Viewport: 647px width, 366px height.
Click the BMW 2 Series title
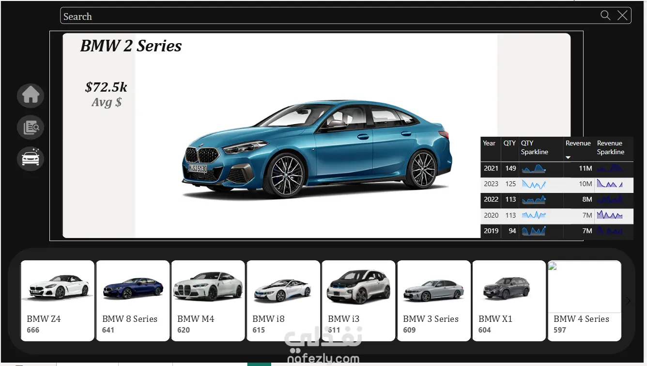click(131, 46)
